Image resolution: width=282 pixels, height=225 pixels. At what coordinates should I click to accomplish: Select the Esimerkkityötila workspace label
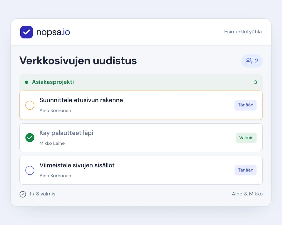tap(243, 32)
